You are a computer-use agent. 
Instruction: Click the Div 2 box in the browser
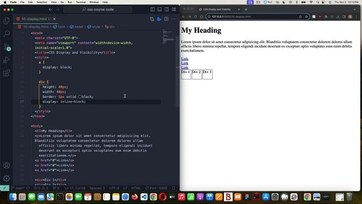click(x=196, y=74)
